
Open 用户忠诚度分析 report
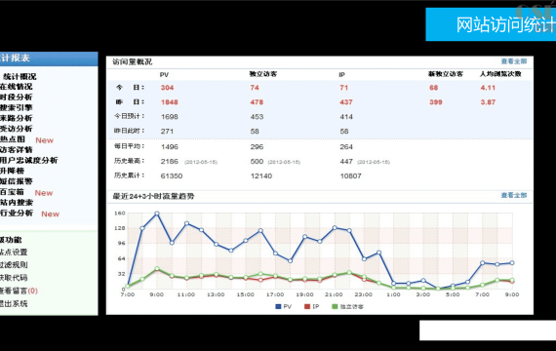click(28, 160)
